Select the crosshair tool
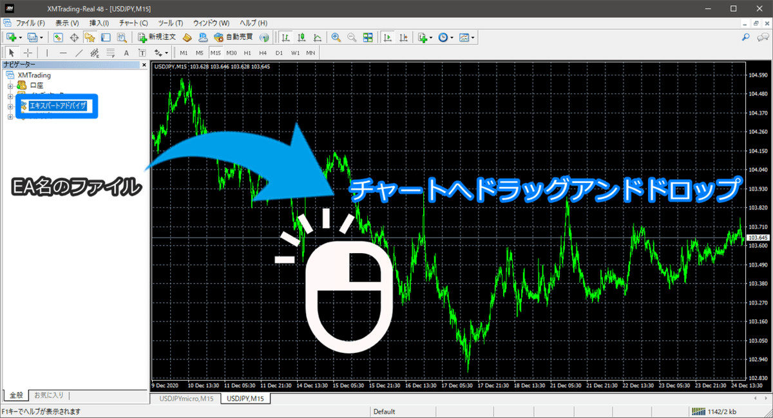 27,52
